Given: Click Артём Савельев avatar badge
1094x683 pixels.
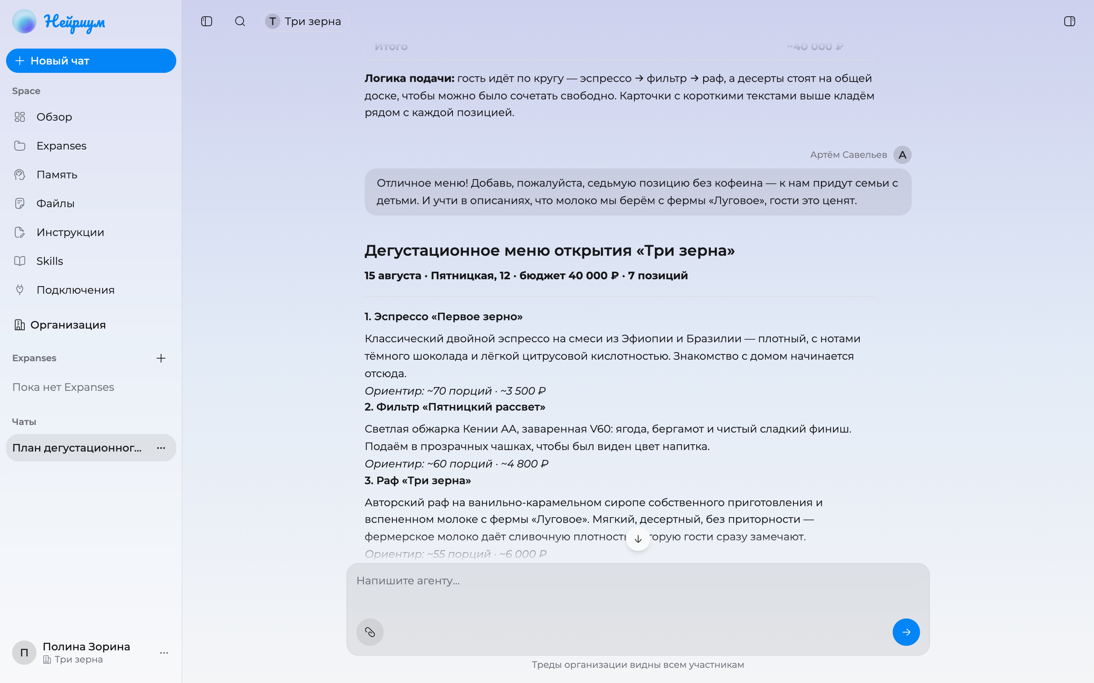Looking at the screenshot, I should click(902, 155).
